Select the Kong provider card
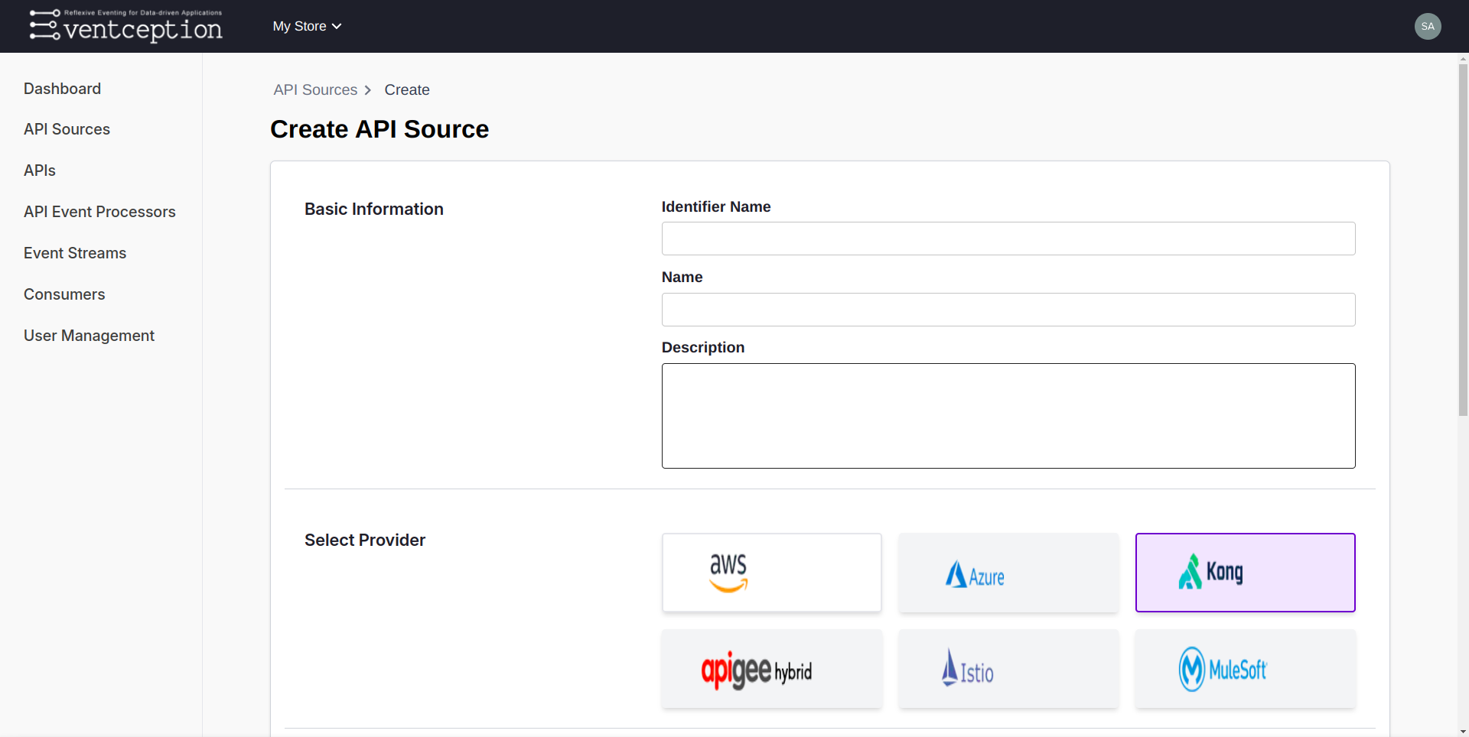 1246,573
